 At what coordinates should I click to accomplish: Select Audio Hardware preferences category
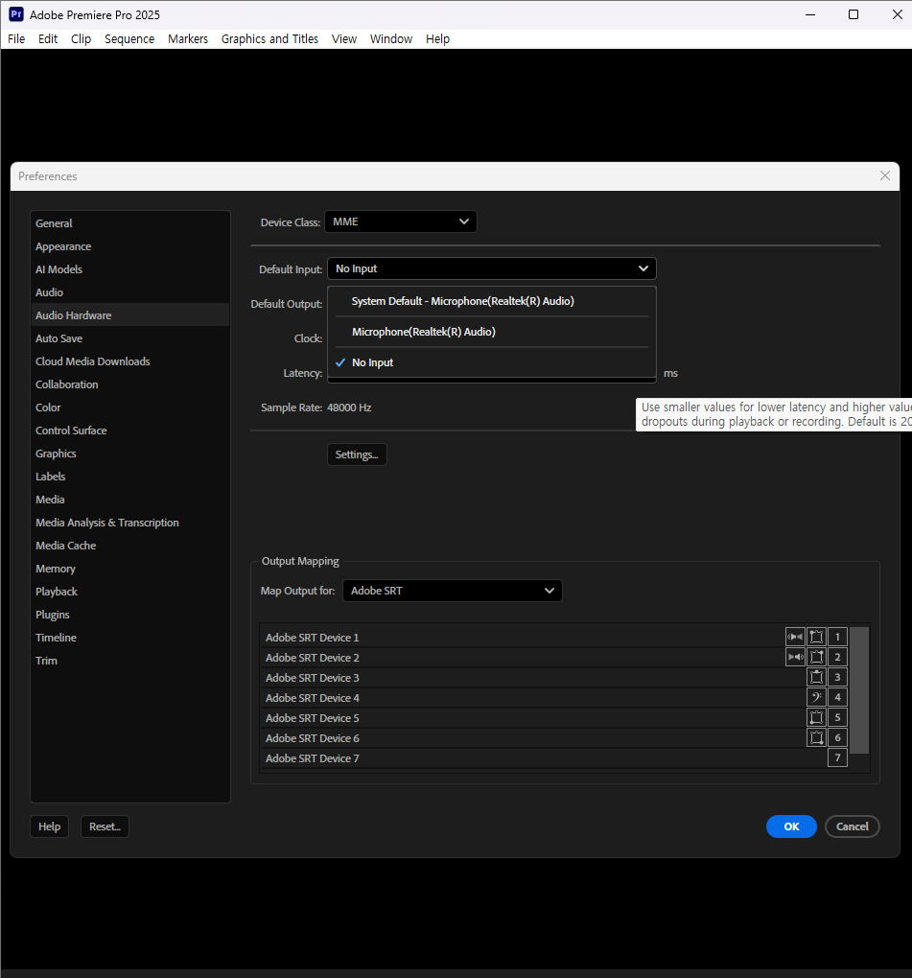[129, 315]
